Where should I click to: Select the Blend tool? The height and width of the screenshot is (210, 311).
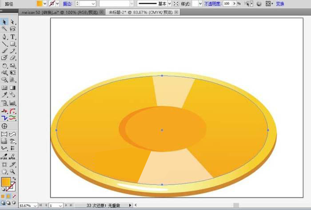[x=13, y=95]
